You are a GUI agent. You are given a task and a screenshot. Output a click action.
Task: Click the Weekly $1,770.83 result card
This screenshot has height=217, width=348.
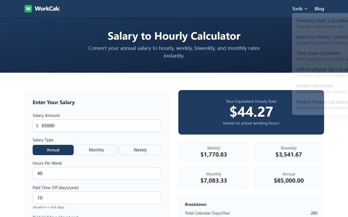click(x=214, y=152)
